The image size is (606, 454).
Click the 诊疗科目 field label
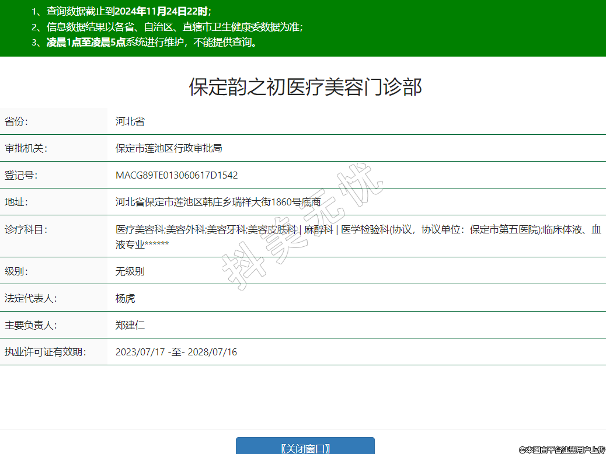coord(26,229)
